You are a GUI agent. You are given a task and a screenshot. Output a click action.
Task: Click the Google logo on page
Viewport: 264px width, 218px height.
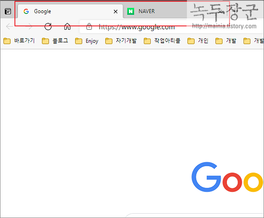pos(228,177)
